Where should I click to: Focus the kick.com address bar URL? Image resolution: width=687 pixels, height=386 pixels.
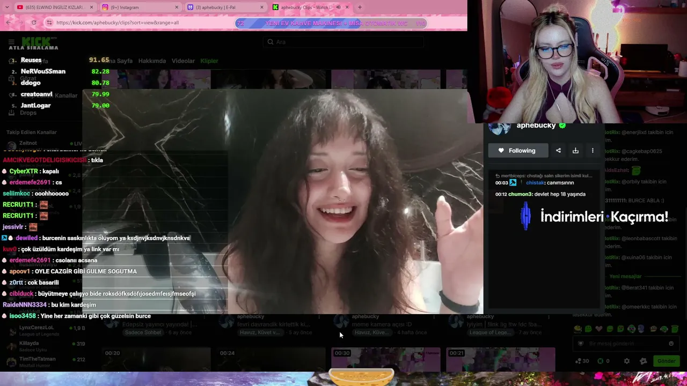(x=118, y=23)
